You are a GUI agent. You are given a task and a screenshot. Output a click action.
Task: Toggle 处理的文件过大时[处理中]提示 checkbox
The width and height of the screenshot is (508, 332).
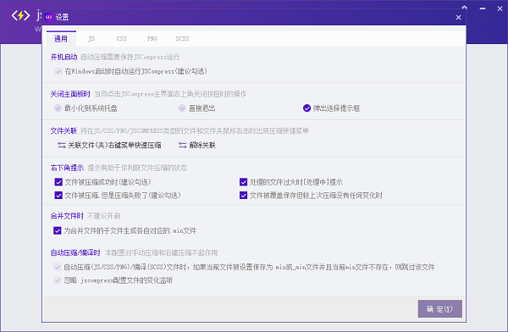coord(243,182)
